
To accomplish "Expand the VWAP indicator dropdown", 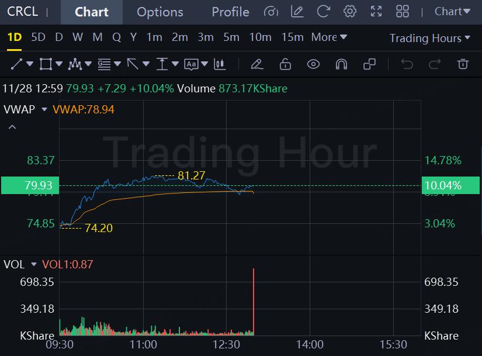I will pyautogui.click(x=44, y=109).
